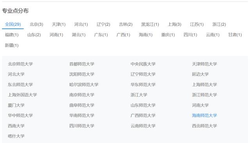Click the 浙江师范大学 link
Viewport: 250px width, 143px height.
click(x=204, y=95)
